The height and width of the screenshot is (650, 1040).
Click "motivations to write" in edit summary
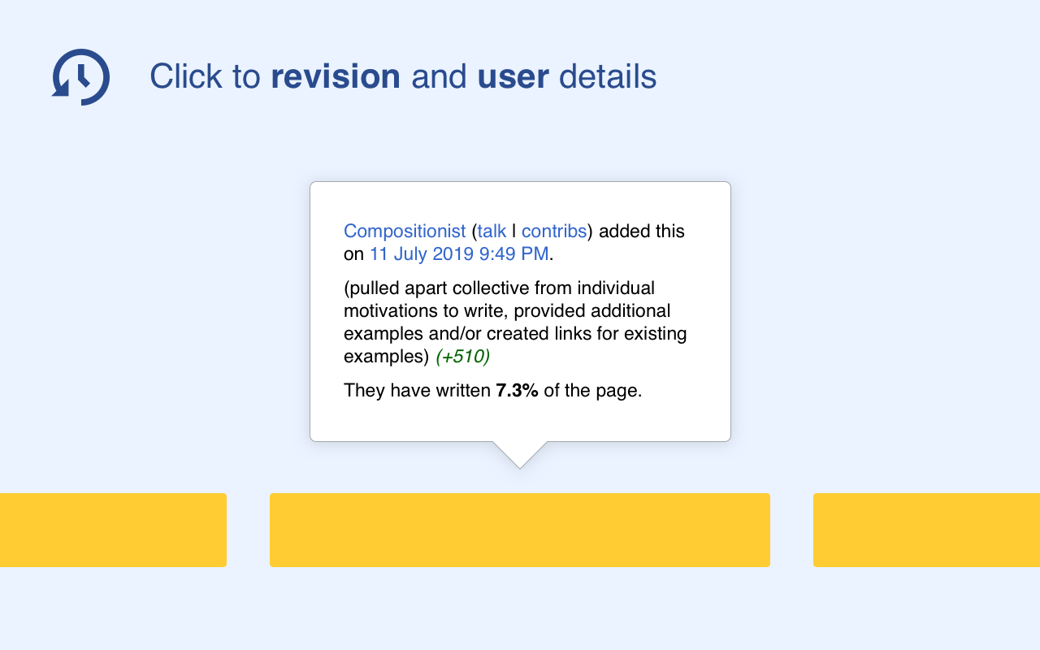coord(426,311)
